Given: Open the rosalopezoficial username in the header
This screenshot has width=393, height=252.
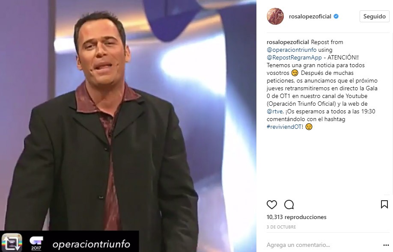Looking at the screenshot, I should (310, 16).
